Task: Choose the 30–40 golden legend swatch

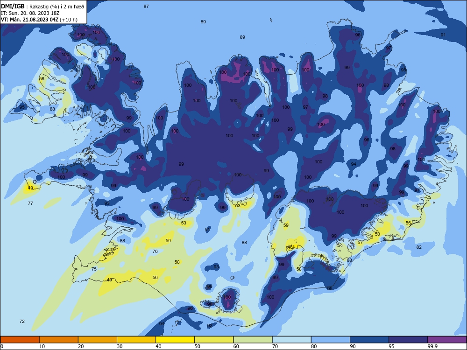Action: (136, 340)
